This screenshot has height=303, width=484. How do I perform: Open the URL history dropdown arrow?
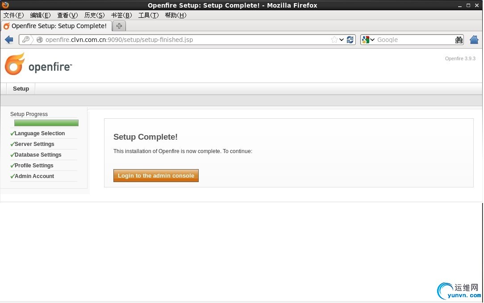click(x=342, y=40)
